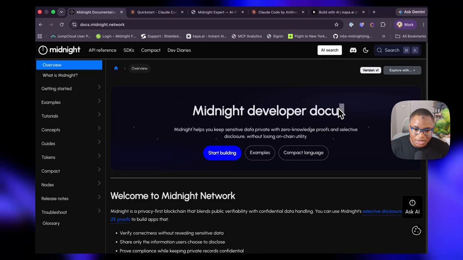The height and width of the screenshot is (260, 463).
Task: Open cookie settings via the cookie icon
Action: coord(416,230)
